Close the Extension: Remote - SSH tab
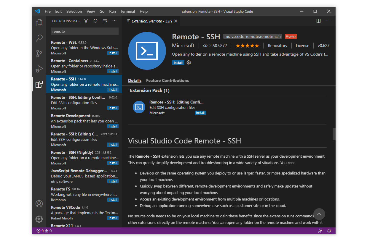Viewport: 367px width, 244px height. coord(175,21)
